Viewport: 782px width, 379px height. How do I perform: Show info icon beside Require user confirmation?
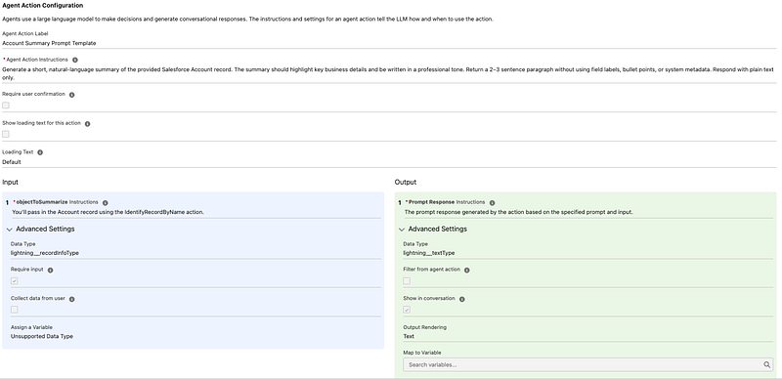[x=71, y=95]
